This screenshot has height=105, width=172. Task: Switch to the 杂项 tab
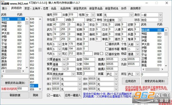pyautogui.click(x=124, y=8)
